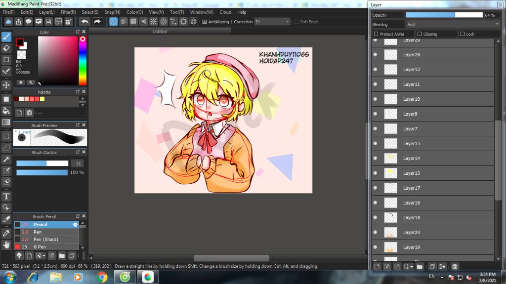Open Chrome from the taskbar

pos(102,277)
